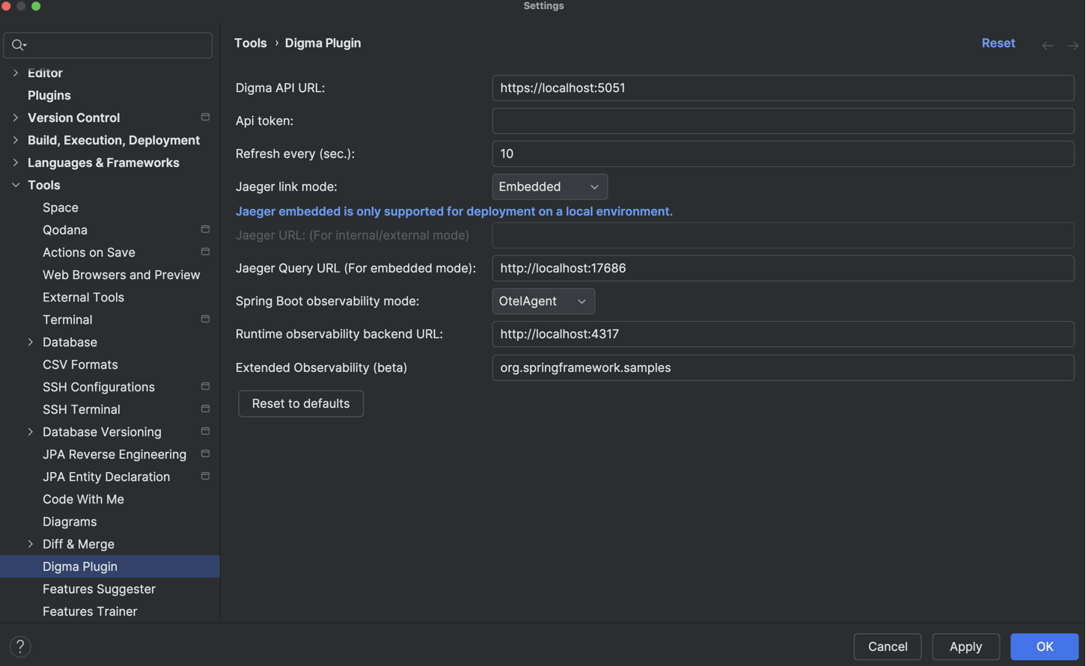The image size is (1086, 666).
Task: Click the monitor icon next to Actions on Save
Action: 205,251
